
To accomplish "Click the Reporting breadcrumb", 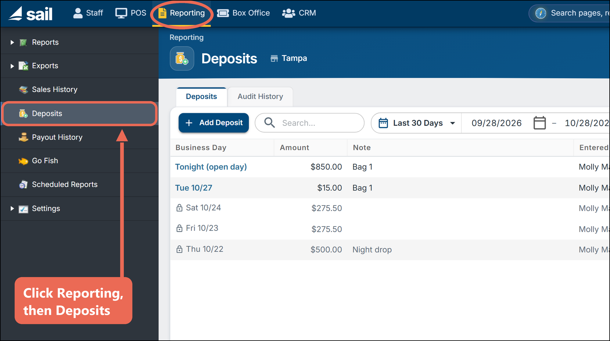I will pyautogui.click(x=186, y=37).
